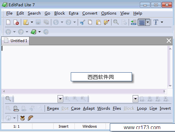Click inside the search text field

pos(36,99)
